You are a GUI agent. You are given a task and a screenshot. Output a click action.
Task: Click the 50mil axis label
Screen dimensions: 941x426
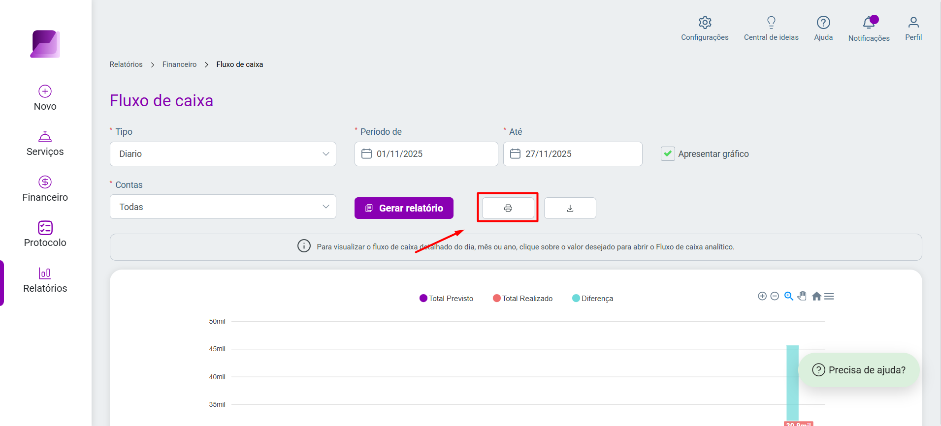click(217, 321)
